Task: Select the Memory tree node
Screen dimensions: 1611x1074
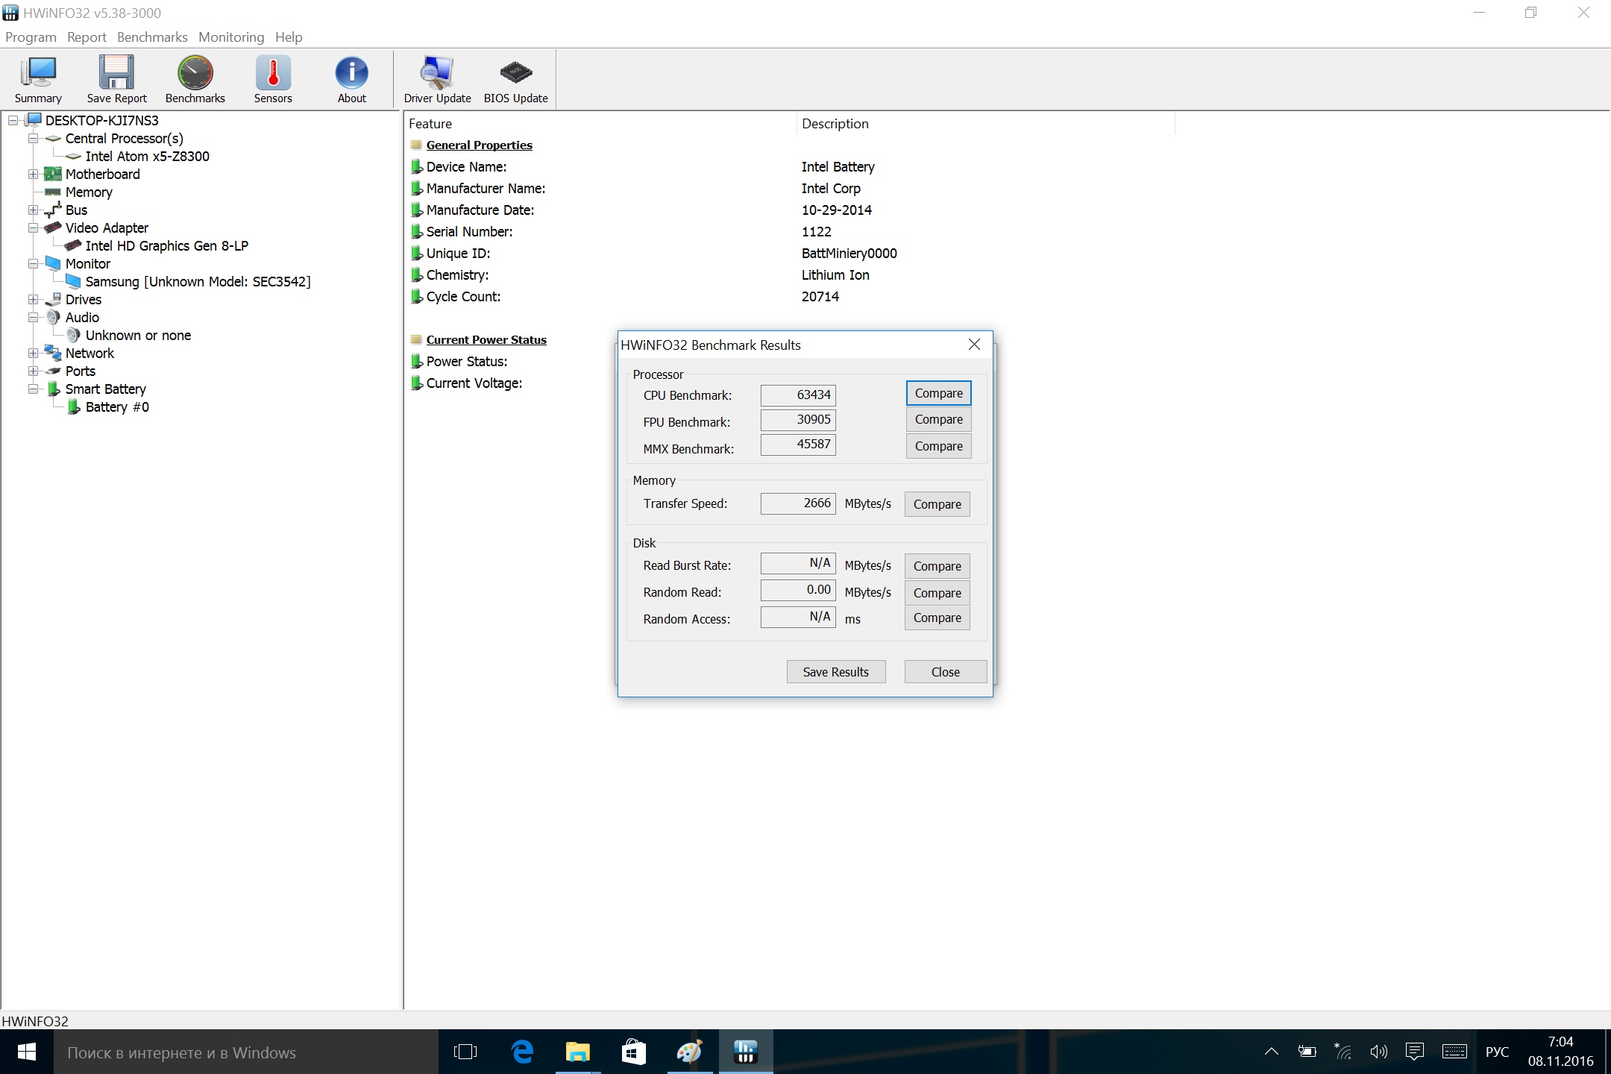Action: (x=89, y=192)
